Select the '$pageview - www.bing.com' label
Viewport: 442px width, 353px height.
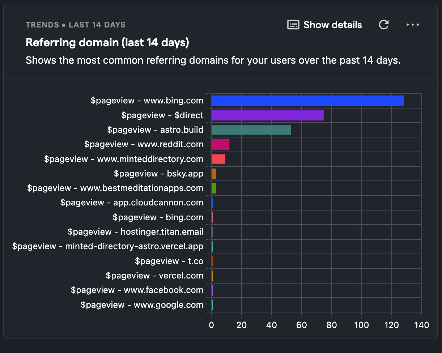click(x=147, y=101)
